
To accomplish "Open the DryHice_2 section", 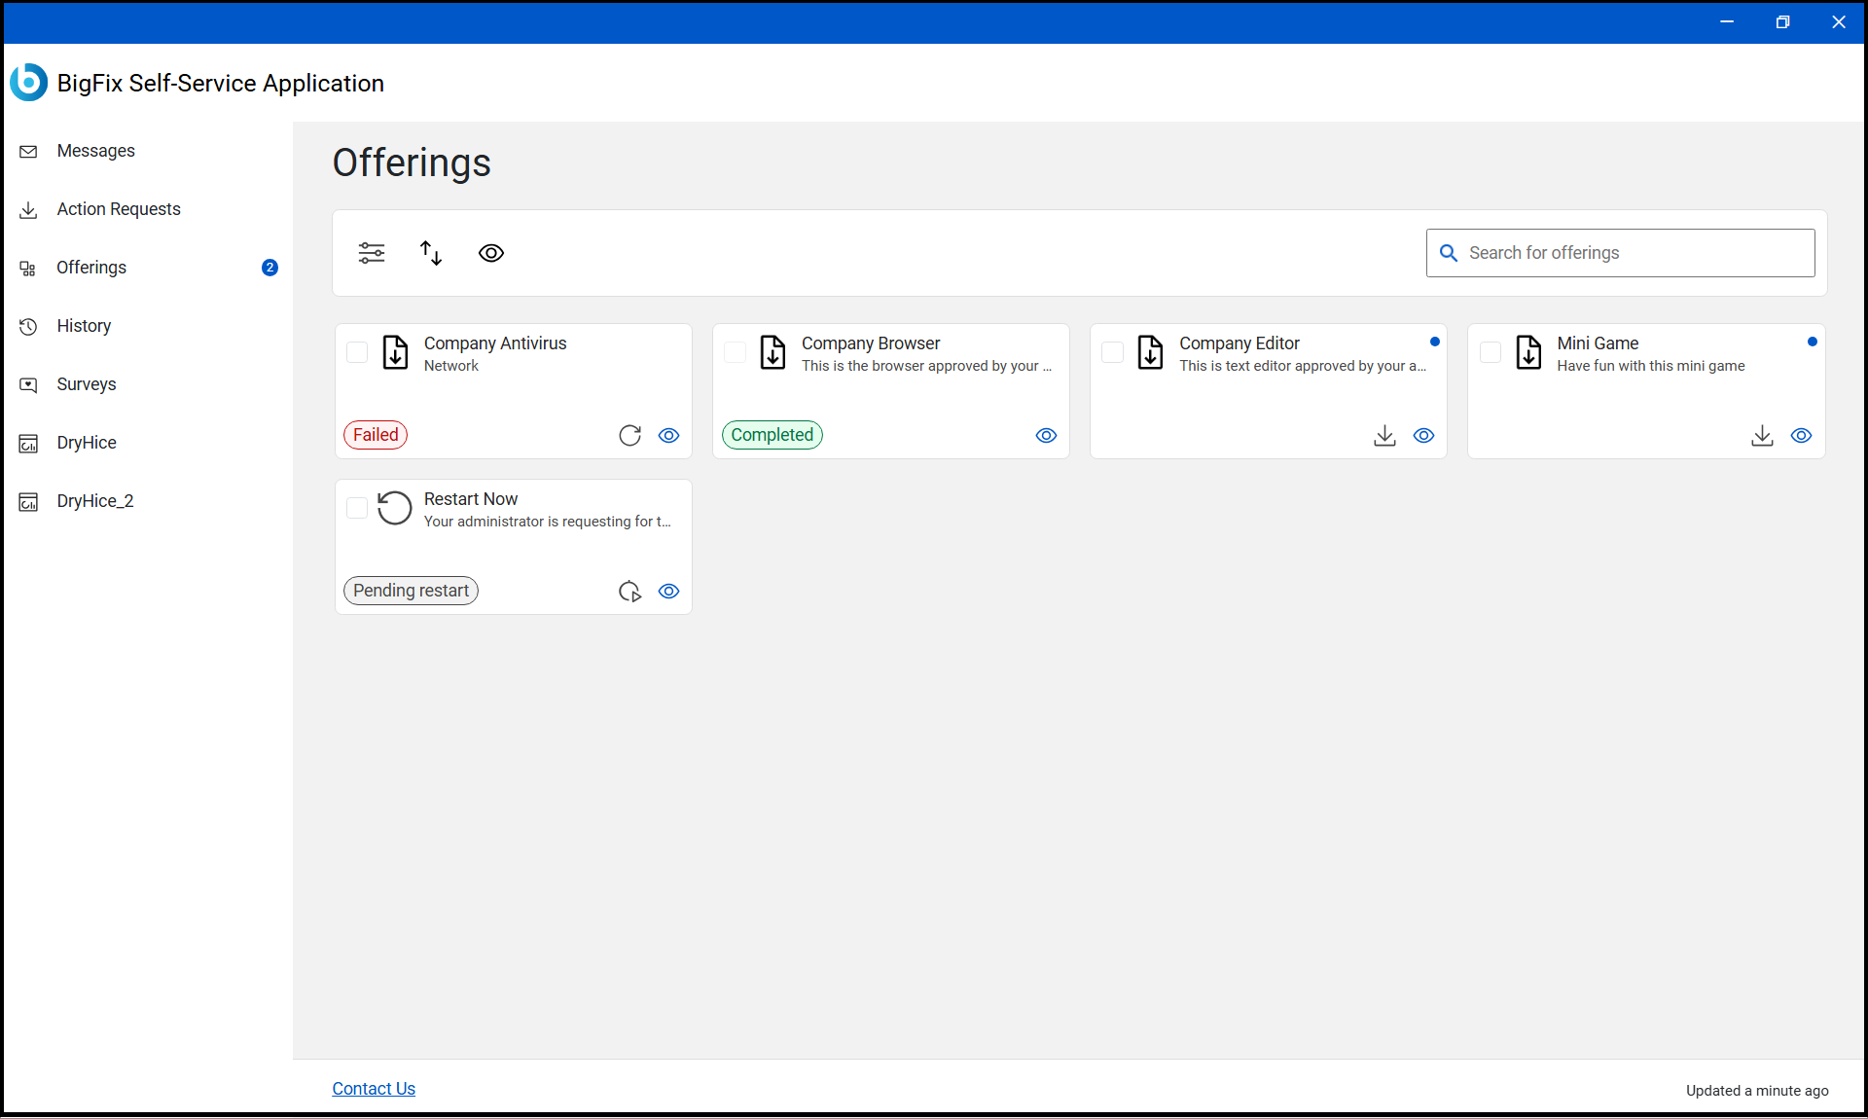I will click(95, 501).
